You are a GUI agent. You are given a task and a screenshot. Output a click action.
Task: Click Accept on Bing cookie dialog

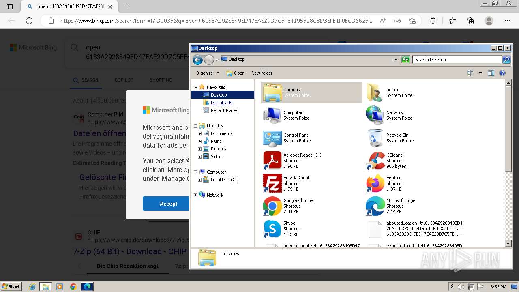[168, 204]
